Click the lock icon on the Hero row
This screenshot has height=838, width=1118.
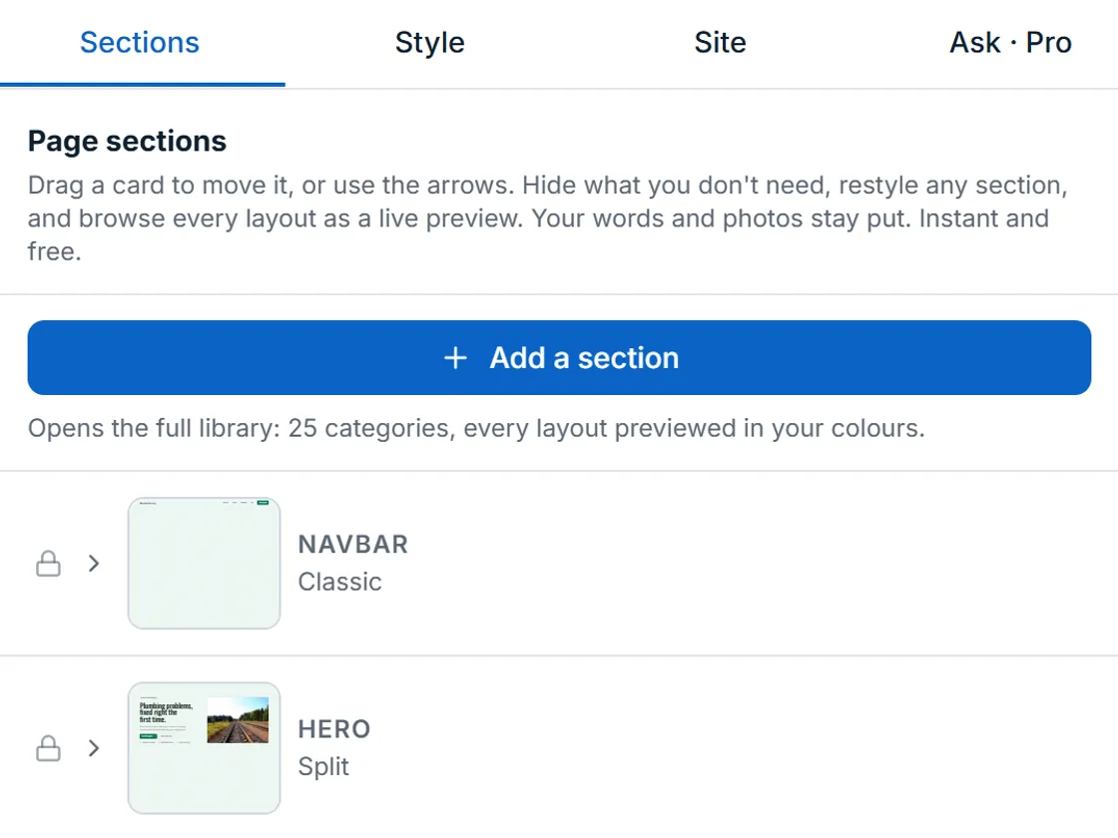[48, 748]
